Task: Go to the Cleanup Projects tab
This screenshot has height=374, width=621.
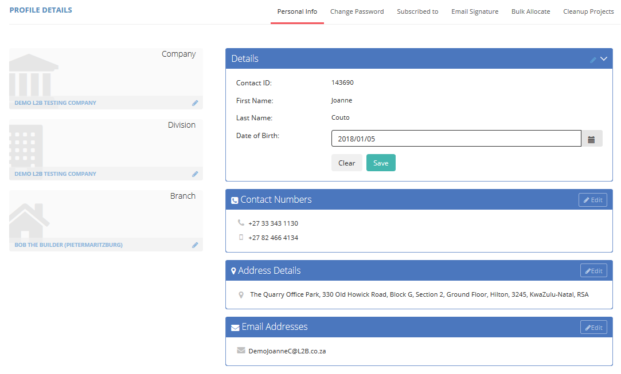Action: click(x=588, y=11)
